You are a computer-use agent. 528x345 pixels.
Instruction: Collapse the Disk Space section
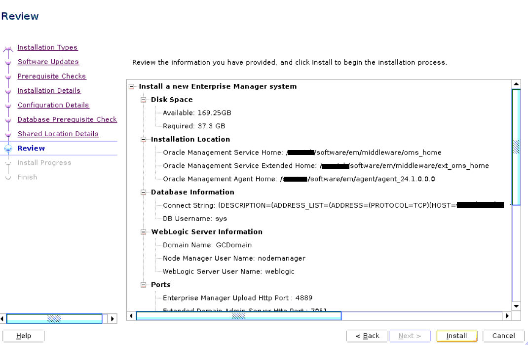tap(144, 100)
